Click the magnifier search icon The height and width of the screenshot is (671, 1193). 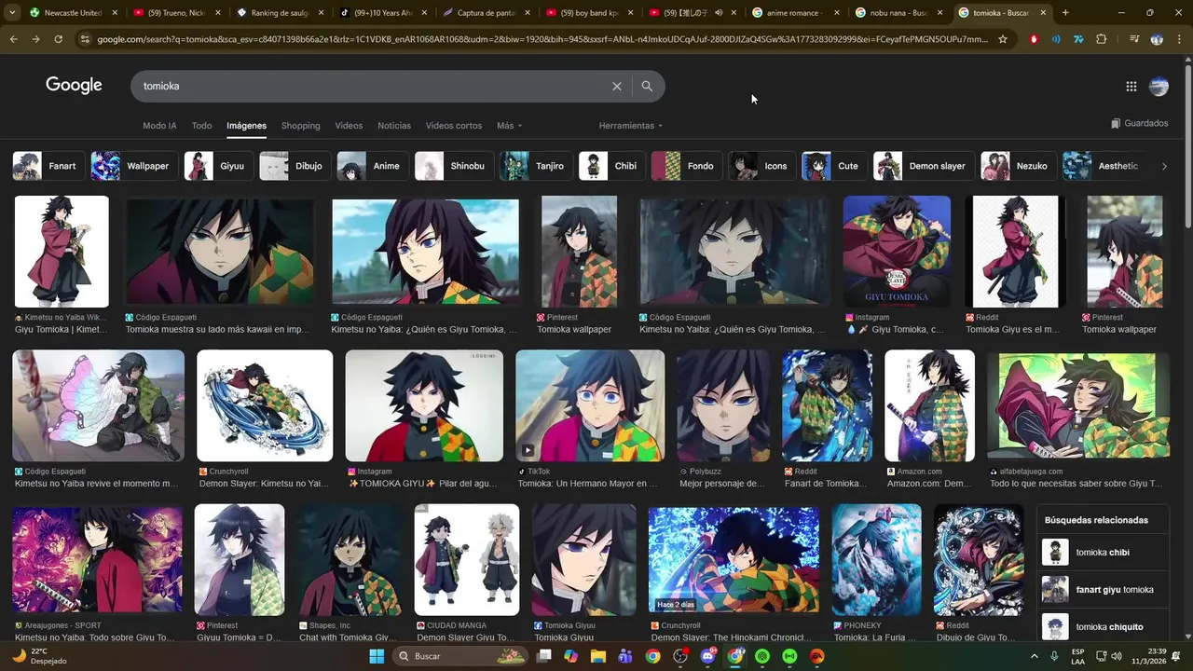[x=647, y=86]
